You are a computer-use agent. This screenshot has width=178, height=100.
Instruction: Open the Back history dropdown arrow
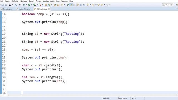pos(105,5)
